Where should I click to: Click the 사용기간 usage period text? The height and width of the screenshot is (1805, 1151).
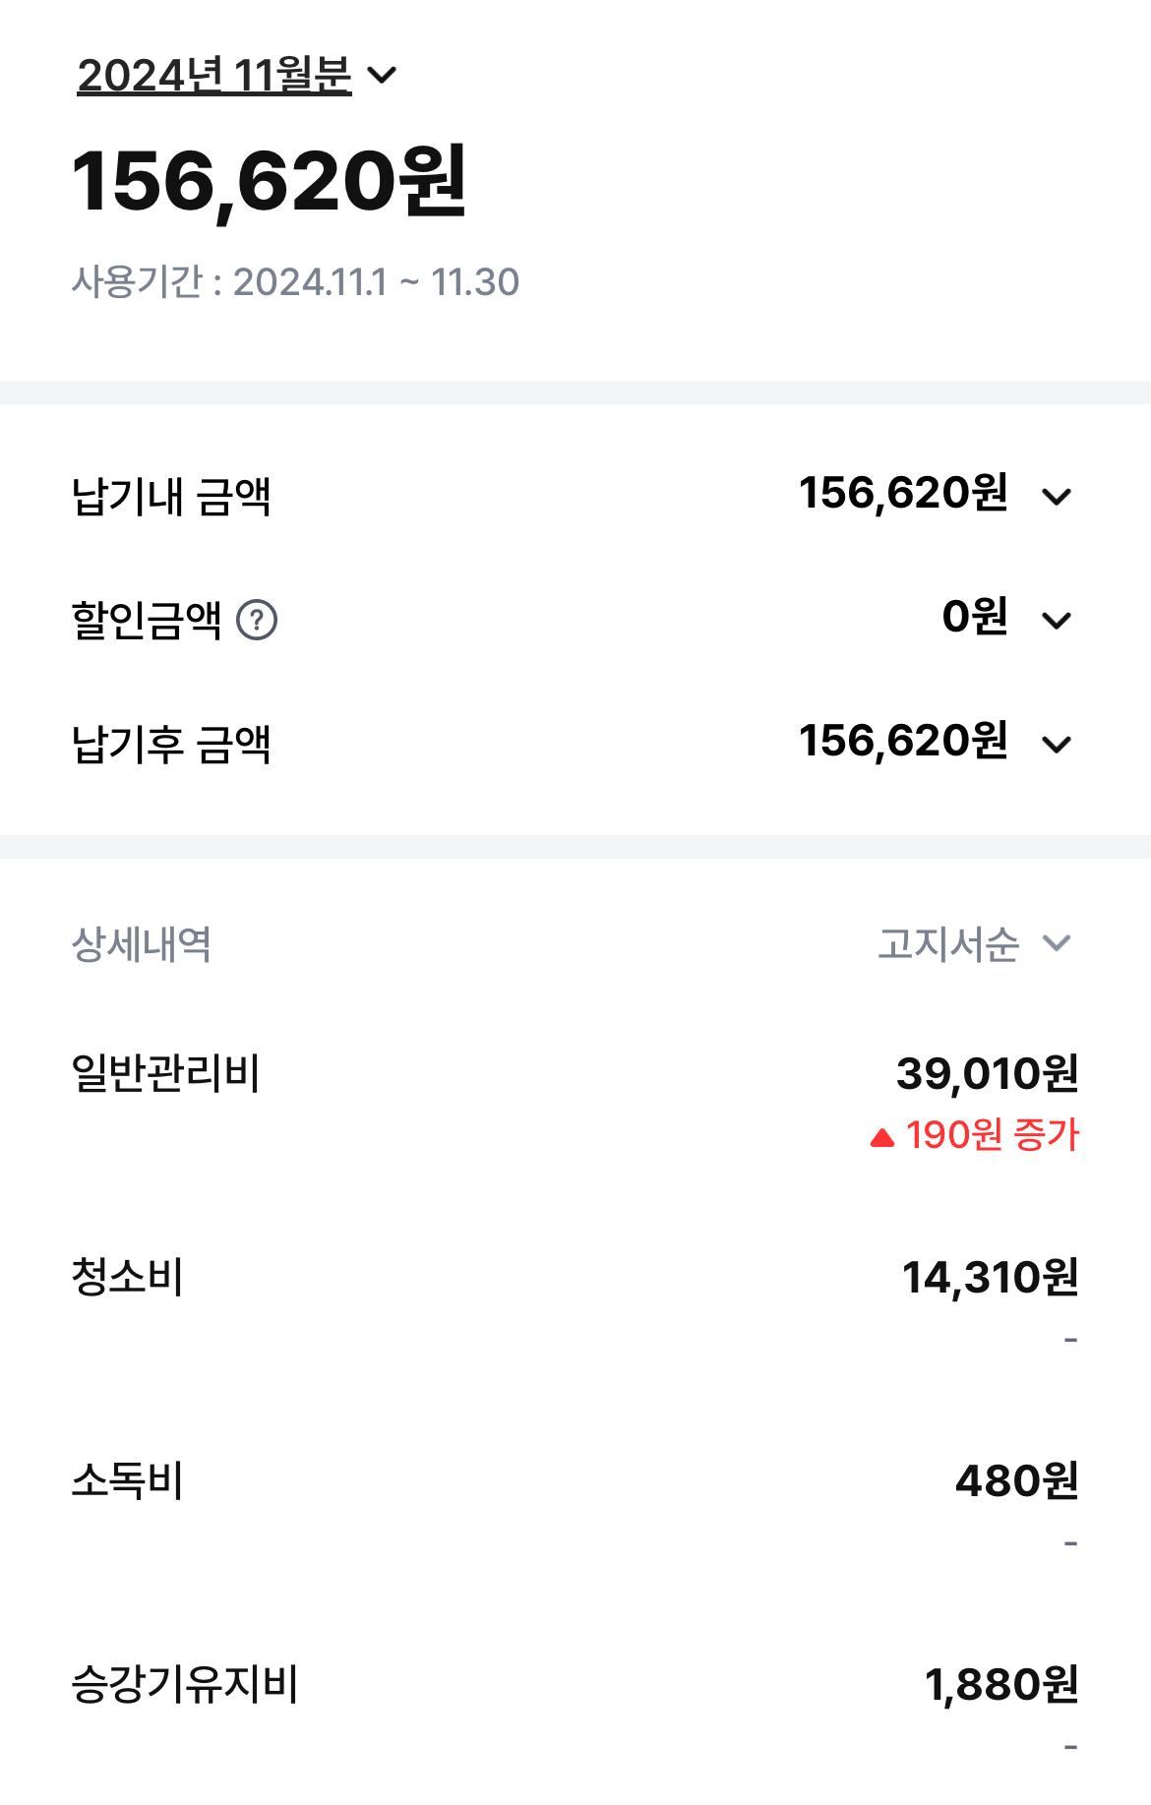[295, 282]
